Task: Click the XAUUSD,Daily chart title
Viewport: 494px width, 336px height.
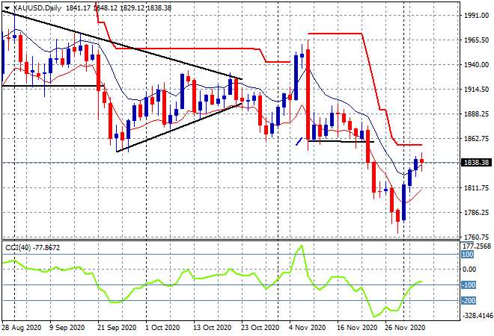Action: click(37, 8)
